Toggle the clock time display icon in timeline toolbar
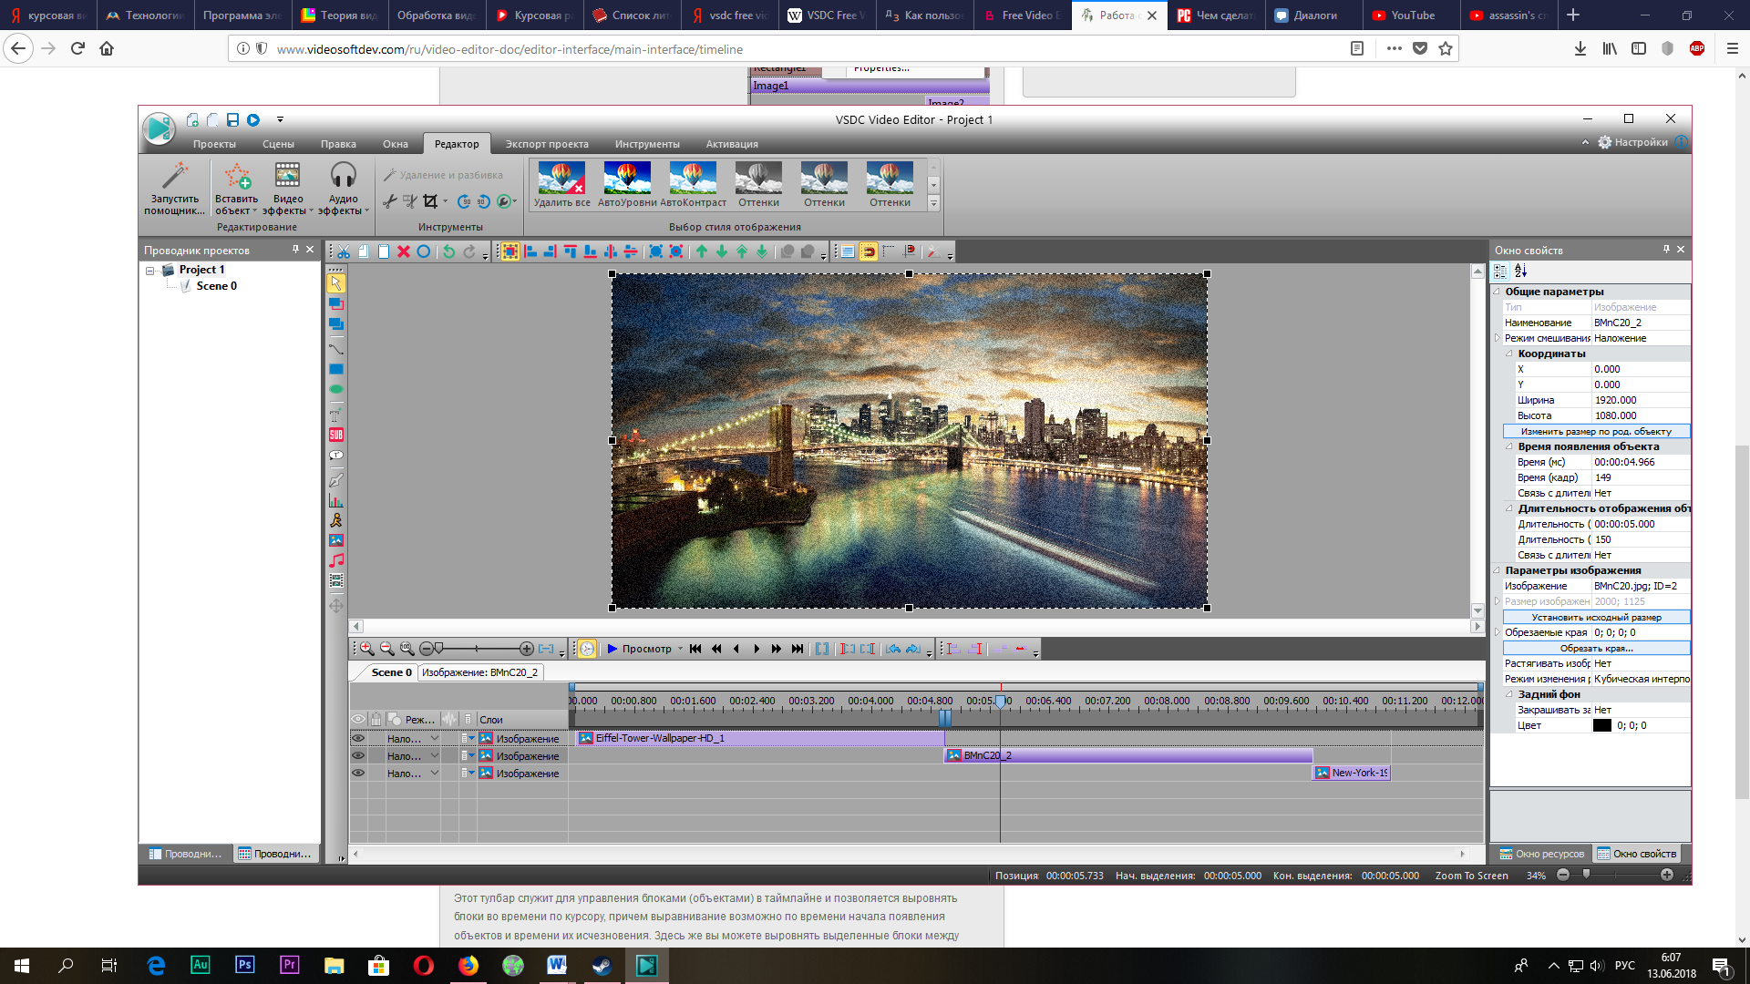 (587, 649)
